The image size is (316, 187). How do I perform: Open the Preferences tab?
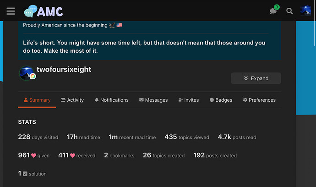[x=259, y=100]
